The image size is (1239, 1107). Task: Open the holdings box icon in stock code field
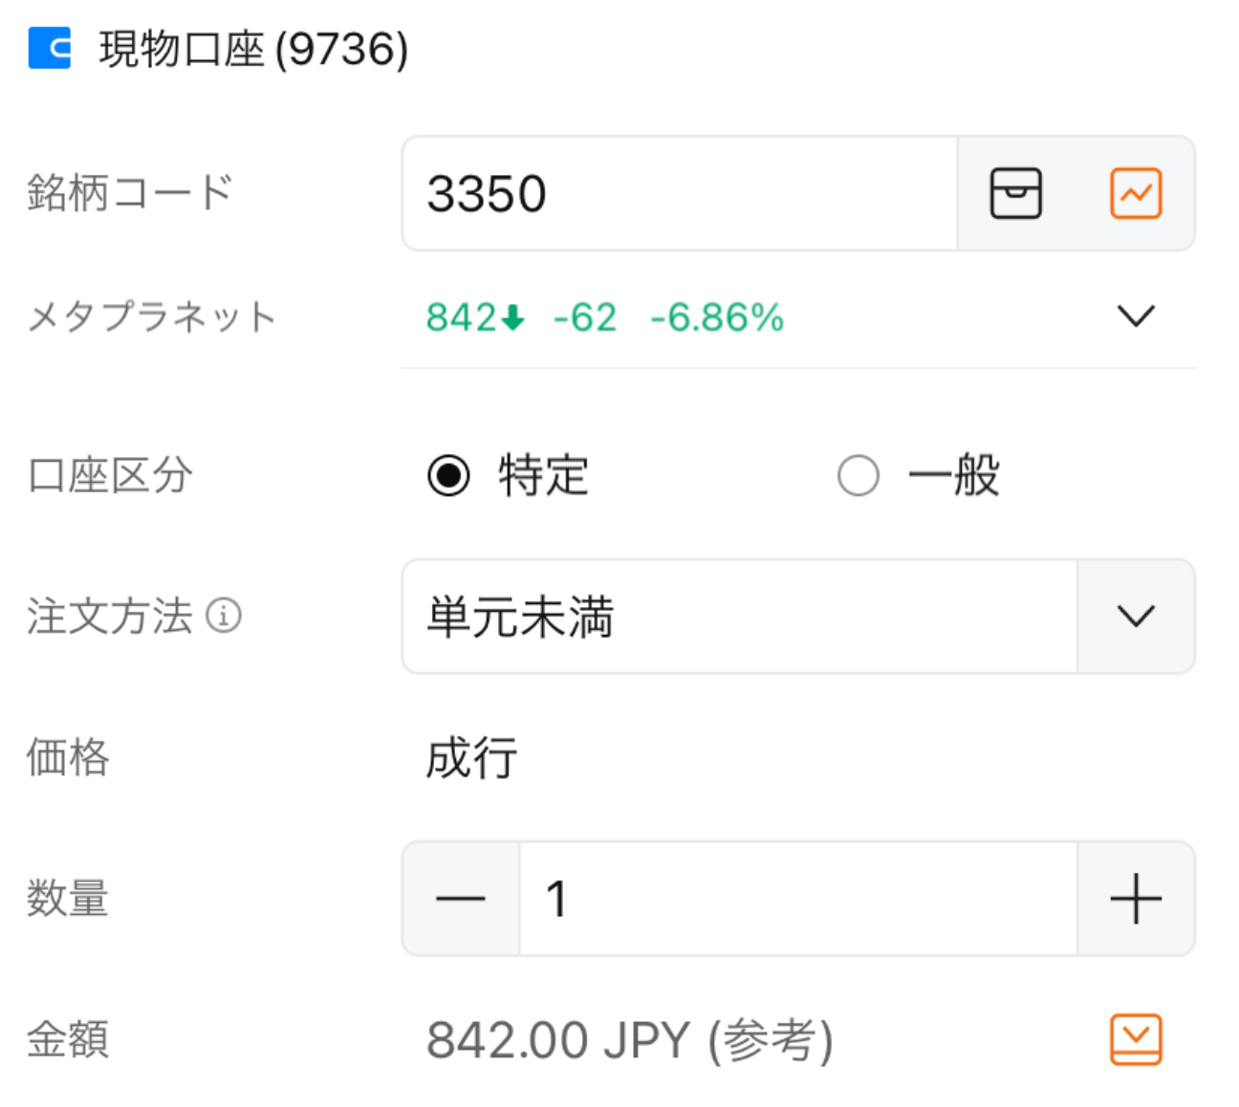tap(1015, 193)
